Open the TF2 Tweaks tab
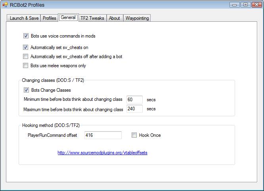Image resolution: width=264 pixels, height=191 pixels. [x=92, y=18]
